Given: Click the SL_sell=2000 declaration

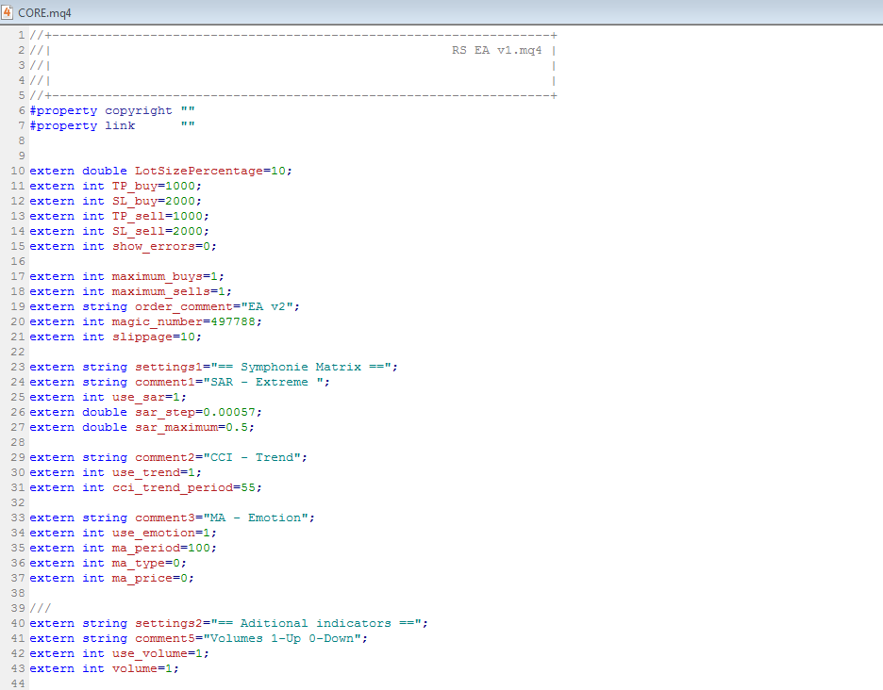Looking at the screenshot, I should pos(120,231).
